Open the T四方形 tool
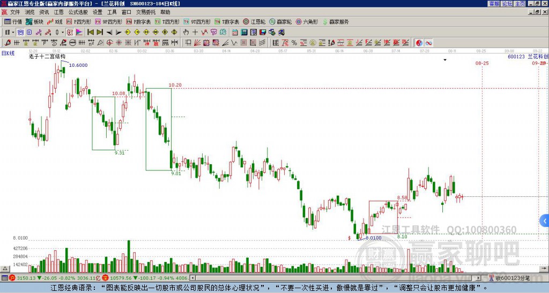 click(x=167, y=21)
